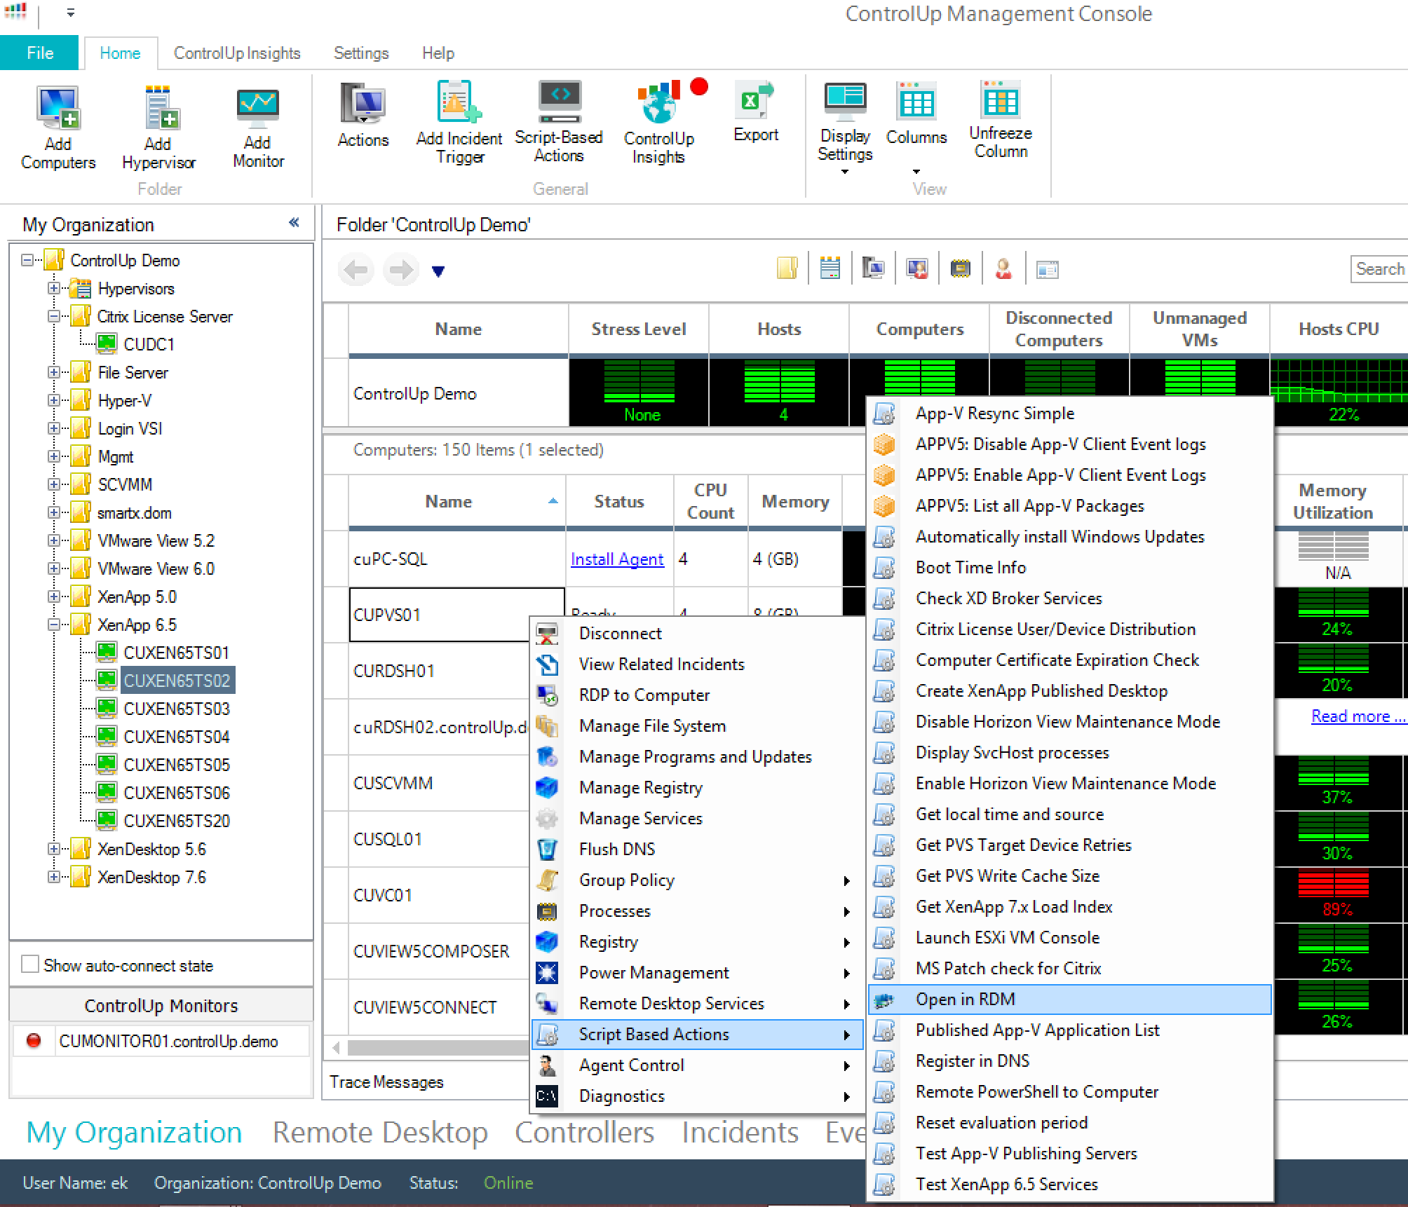Click the Search input field
This screenshot has height=1207, width=1408.
tap(1380, 269)
